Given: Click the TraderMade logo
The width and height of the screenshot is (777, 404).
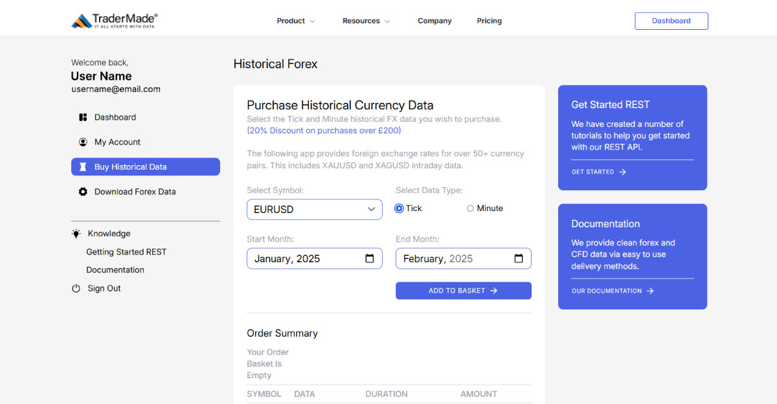Looking at the screenshot, I should pyautogui.click(x=115, y=21).
